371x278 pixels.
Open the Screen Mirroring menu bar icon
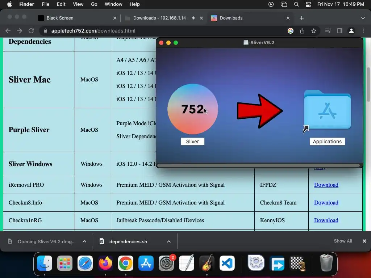tap(284, 4)
